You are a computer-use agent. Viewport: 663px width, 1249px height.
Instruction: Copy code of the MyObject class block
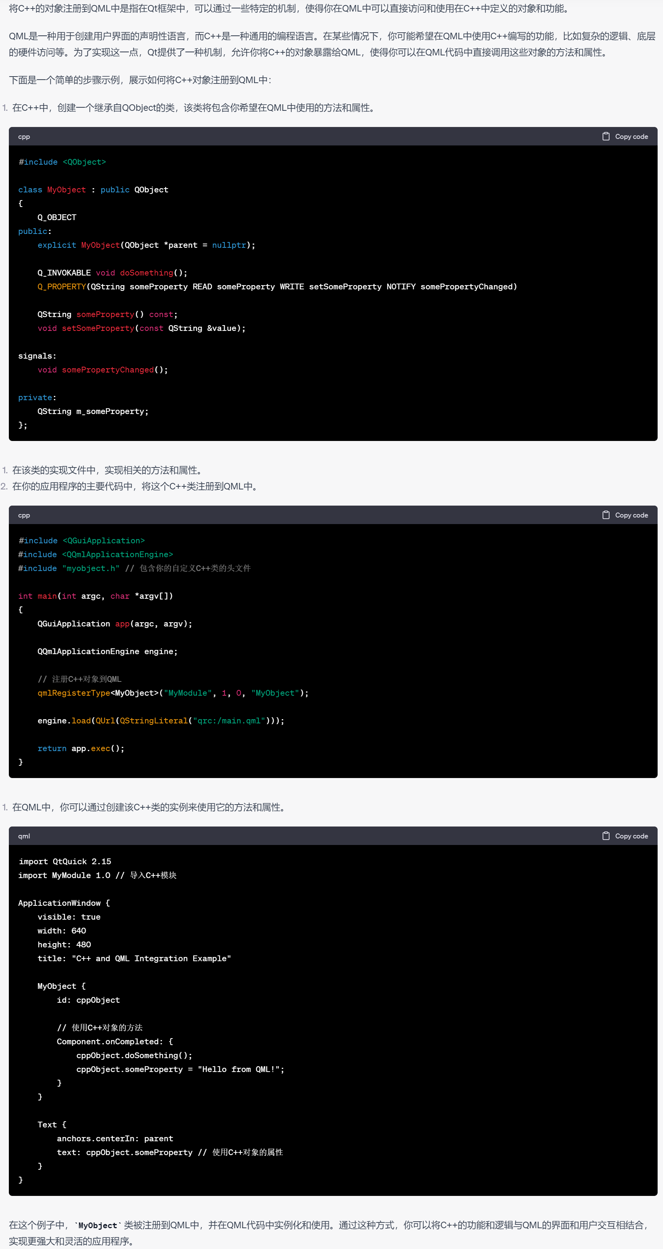pyautogui.click(x=625, y=137)
